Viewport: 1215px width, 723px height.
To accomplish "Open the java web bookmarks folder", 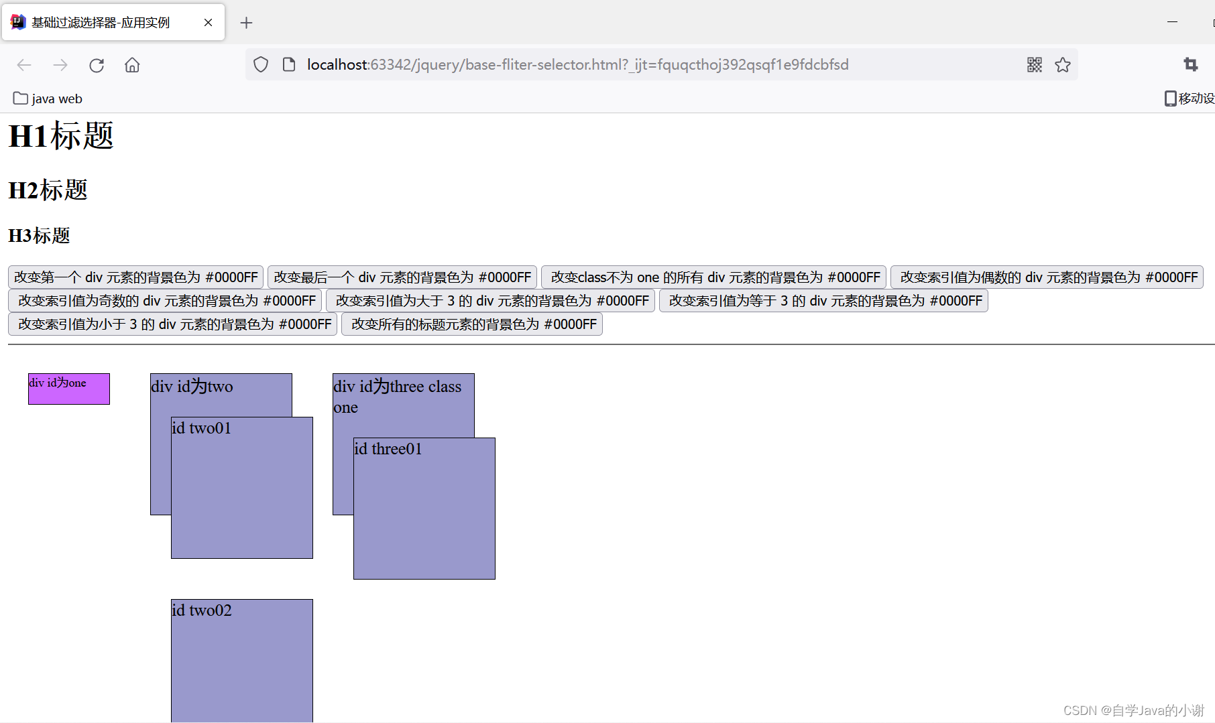I will [x=48, y=98].
